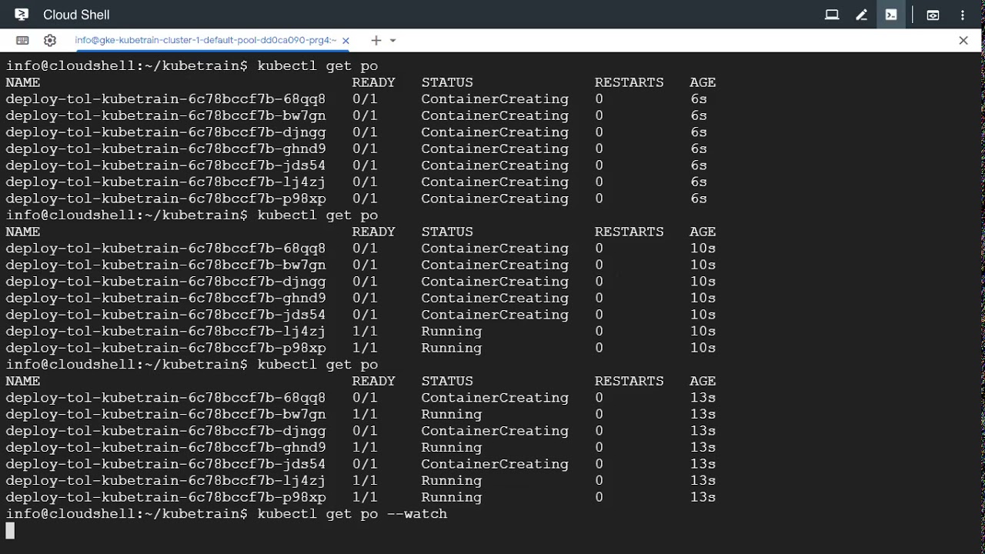Click the second READY column header
This screenshot has width=985, height=554.
tap(373, 232)
